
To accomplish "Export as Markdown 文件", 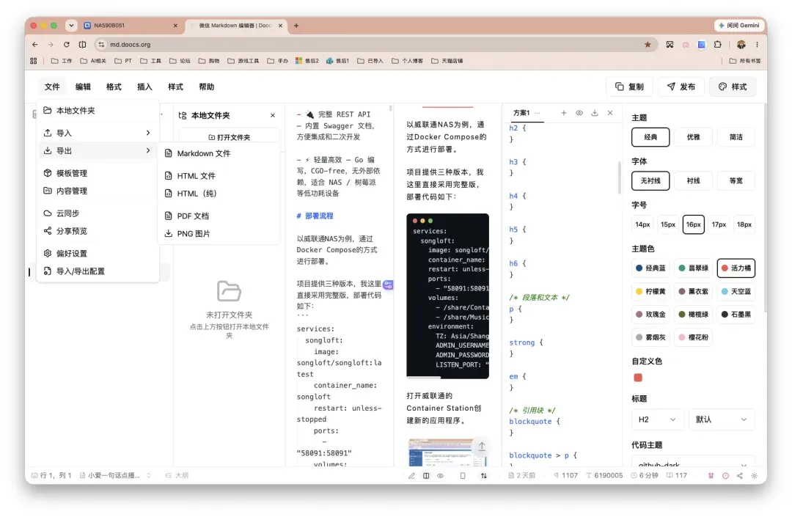I will [219, 153].
